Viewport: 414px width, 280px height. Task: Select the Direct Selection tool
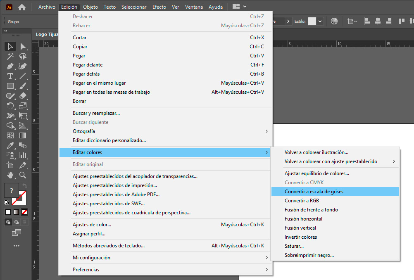coord(23,46)
